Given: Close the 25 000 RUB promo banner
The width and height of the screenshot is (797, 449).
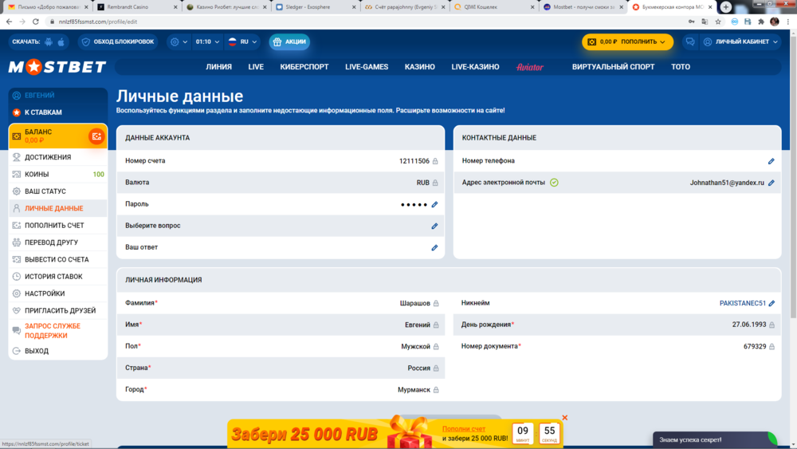Looking at the screenshot, I should 565,417.
